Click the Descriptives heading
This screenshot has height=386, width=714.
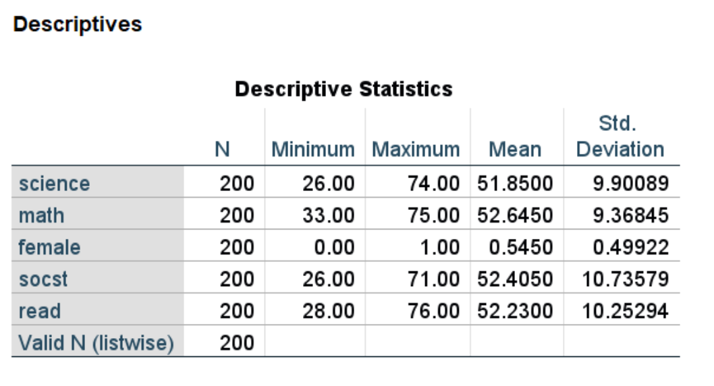78,24
